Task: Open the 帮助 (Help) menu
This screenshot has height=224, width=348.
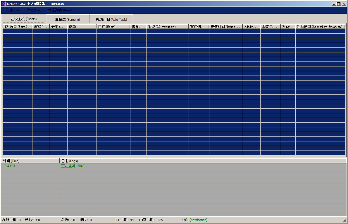Action: [x=34, y=10]
